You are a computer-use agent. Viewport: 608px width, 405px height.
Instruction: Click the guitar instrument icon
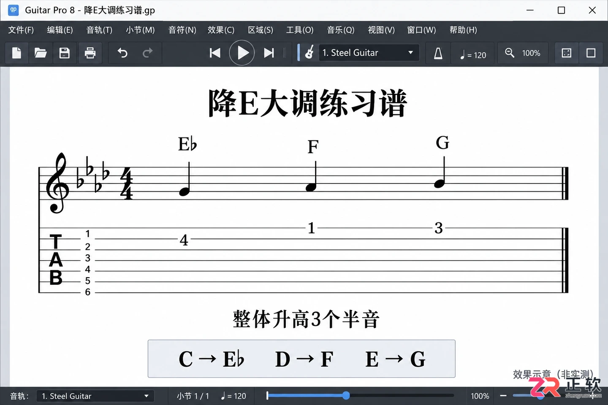(x=309, y=53)
